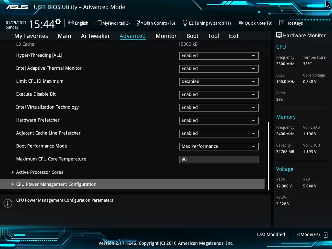Image resolution: width=332 pixels, height=249 pixels.
Task: Open the Limit CPUID Maximum dropdown
Action: pos(219,81)
